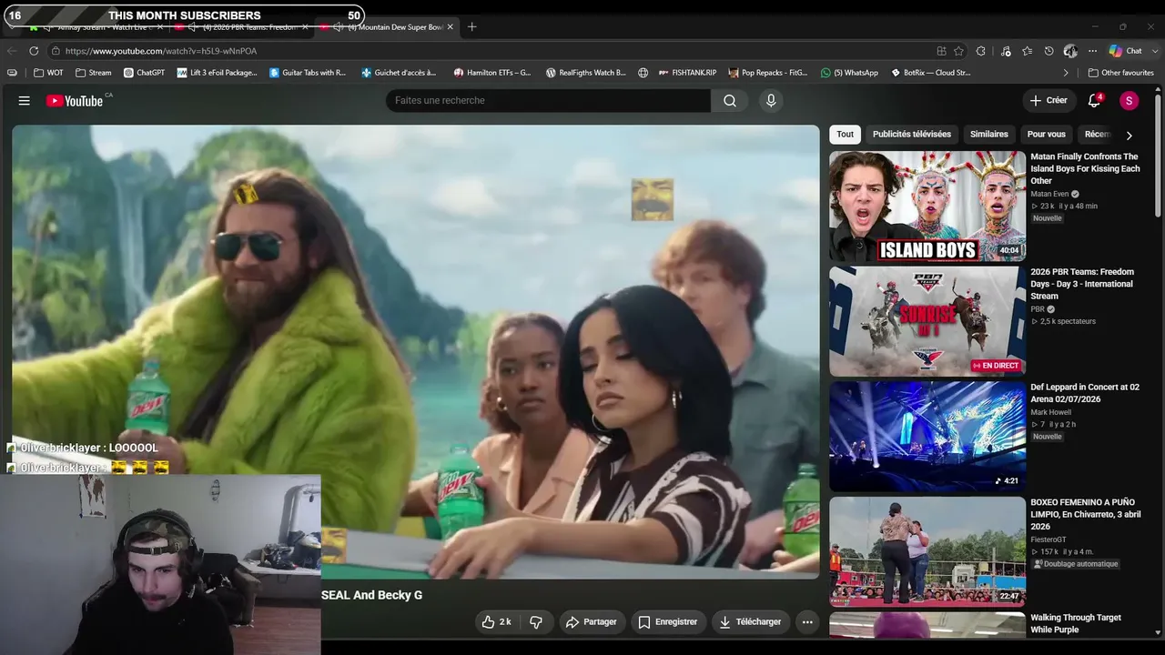Show more filter chips arrow
The height and width of the screenshot is (655, 1165).
(1129, 136)
